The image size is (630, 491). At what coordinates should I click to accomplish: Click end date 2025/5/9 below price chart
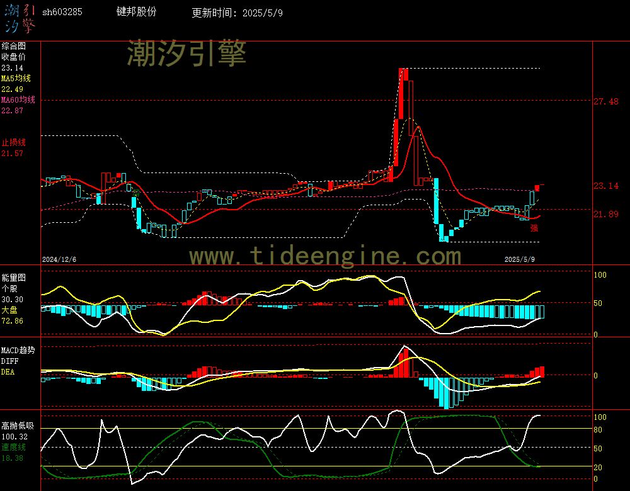[x=520, y=259]
